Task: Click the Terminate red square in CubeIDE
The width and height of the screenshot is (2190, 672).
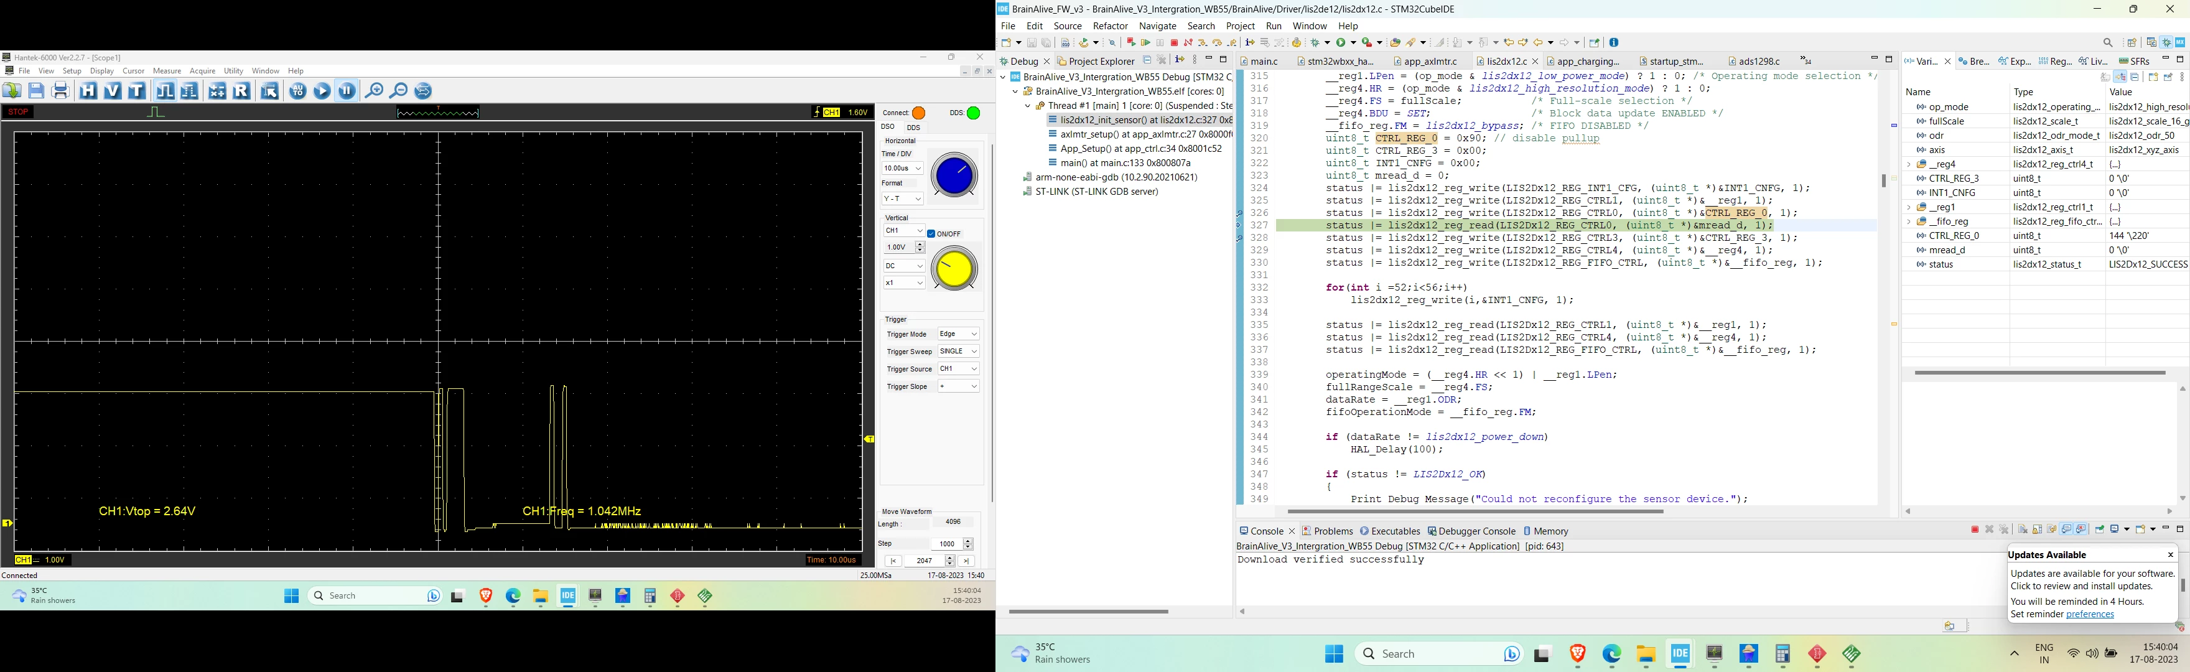Action: coord(1175,42)
